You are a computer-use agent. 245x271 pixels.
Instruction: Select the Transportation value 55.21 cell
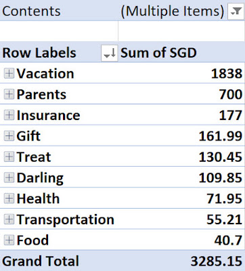(181, 219)
